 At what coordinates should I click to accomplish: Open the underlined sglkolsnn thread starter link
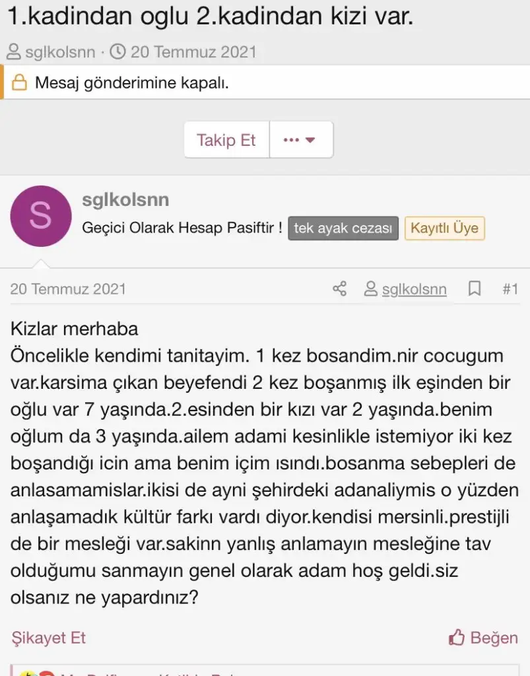pos(414,289)
